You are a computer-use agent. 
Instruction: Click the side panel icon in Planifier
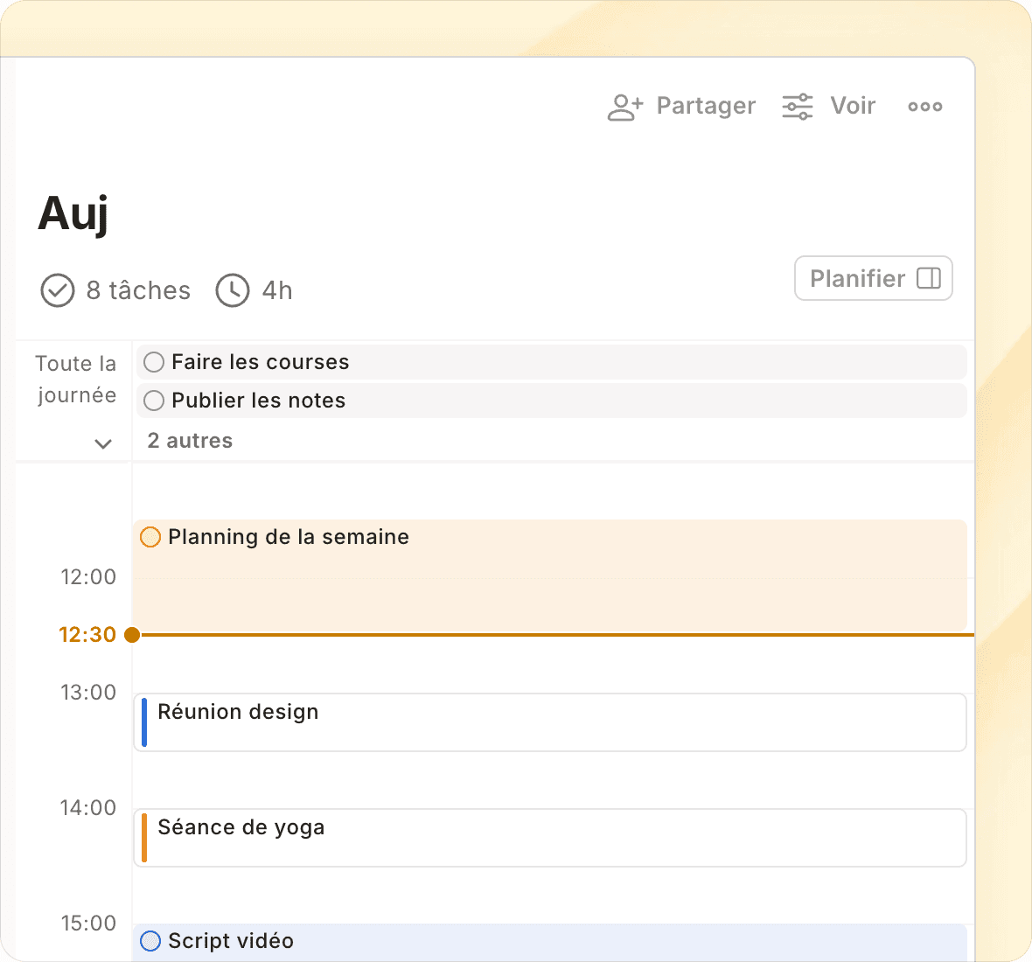point(928,278)
